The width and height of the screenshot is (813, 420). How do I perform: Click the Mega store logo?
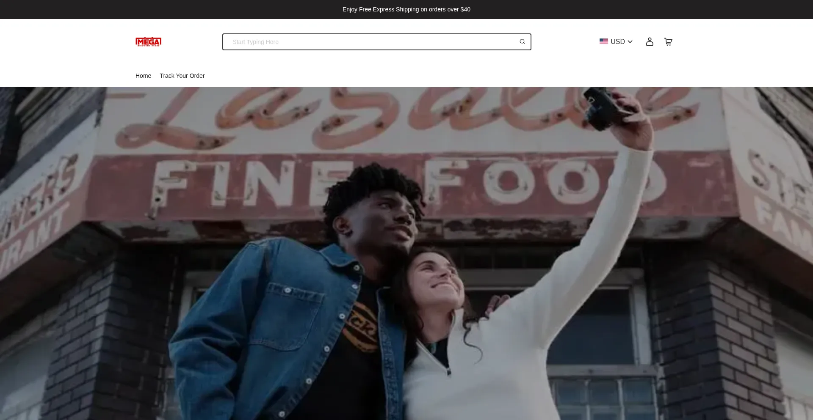click(x=148, y=42)
